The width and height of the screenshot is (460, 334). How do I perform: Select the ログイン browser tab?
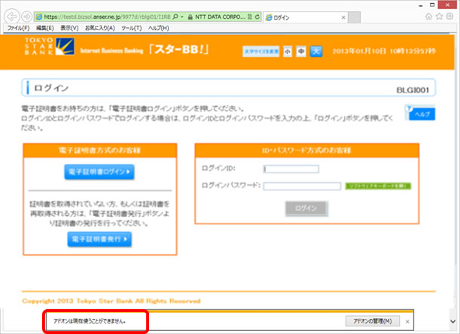(305, 17)
